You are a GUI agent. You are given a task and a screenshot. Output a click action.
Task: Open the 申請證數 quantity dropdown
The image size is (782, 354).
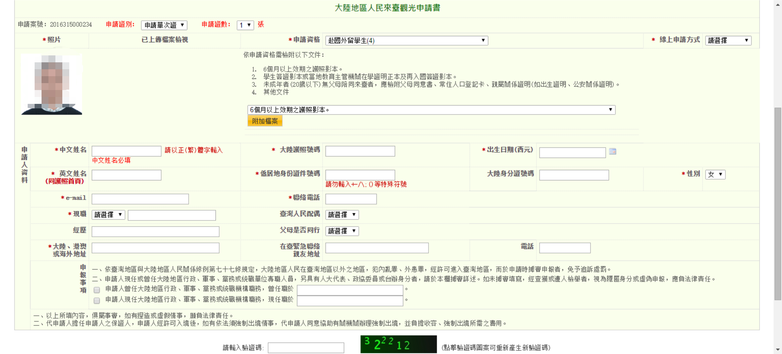pyautogui.click(x=245, y=25)
